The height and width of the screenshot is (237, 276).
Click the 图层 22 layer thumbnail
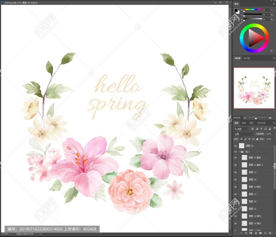click(x=242, y=146)
